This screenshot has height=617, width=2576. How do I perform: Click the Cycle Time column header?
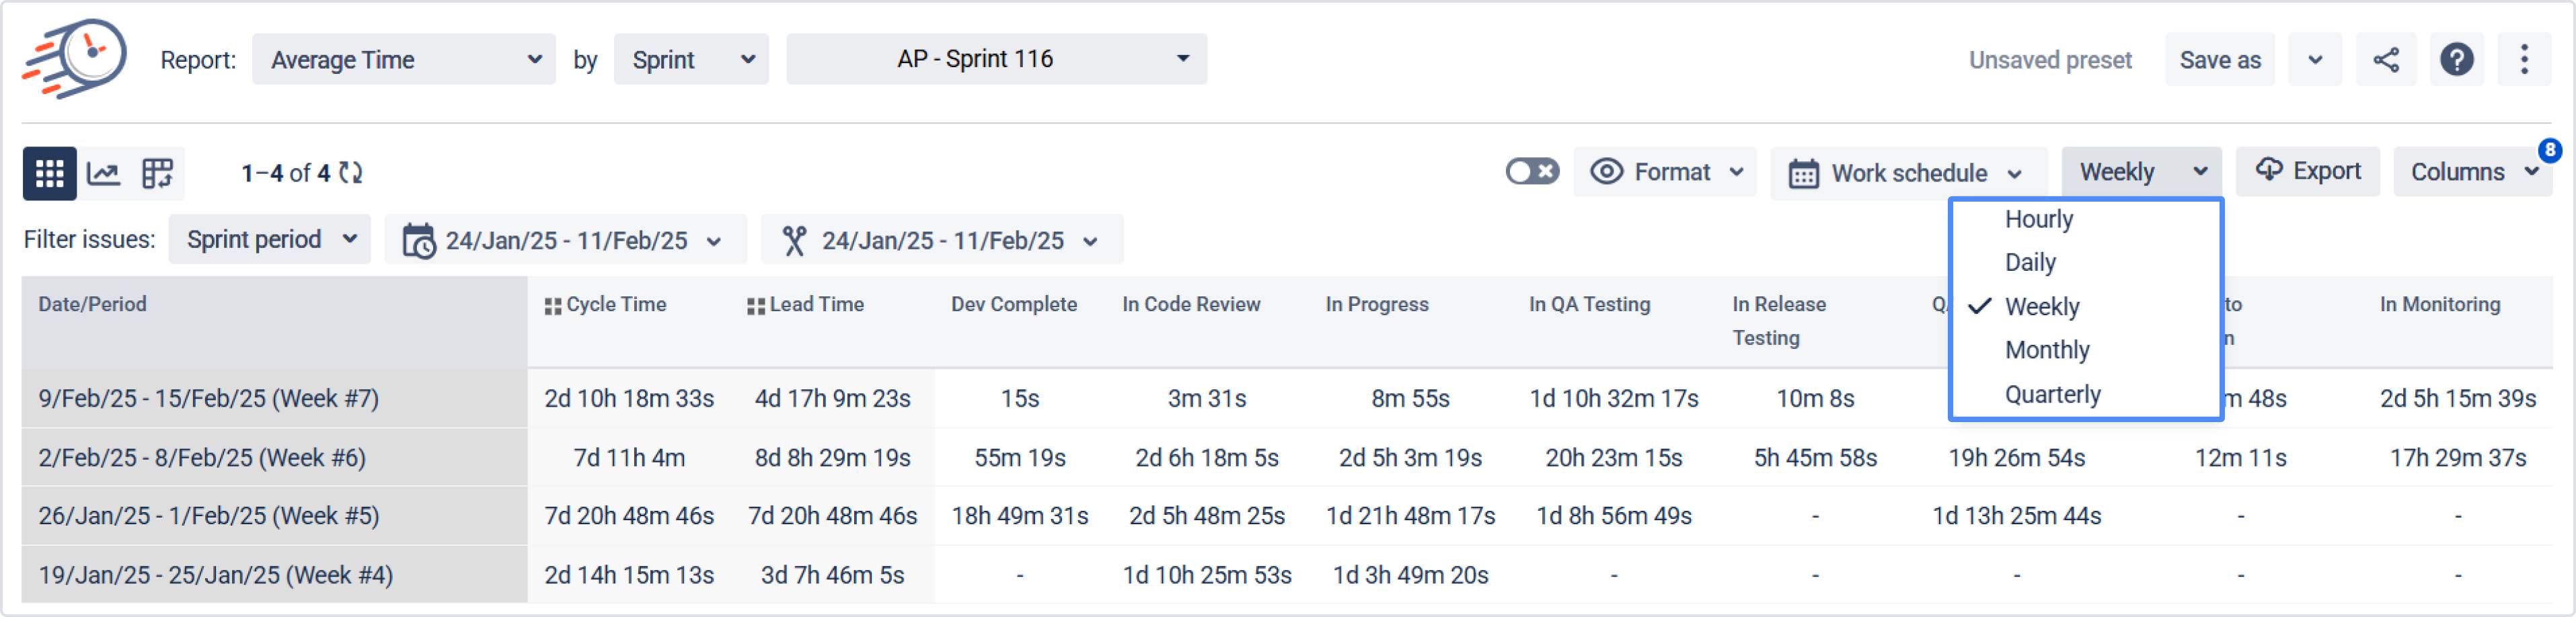point(615,304)
